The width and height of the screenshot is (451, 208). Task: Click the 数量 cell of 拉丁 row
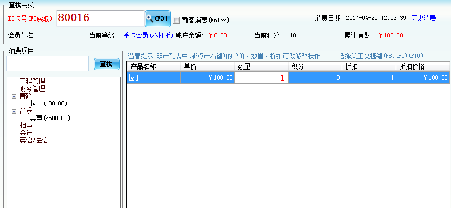click(261, 78)
